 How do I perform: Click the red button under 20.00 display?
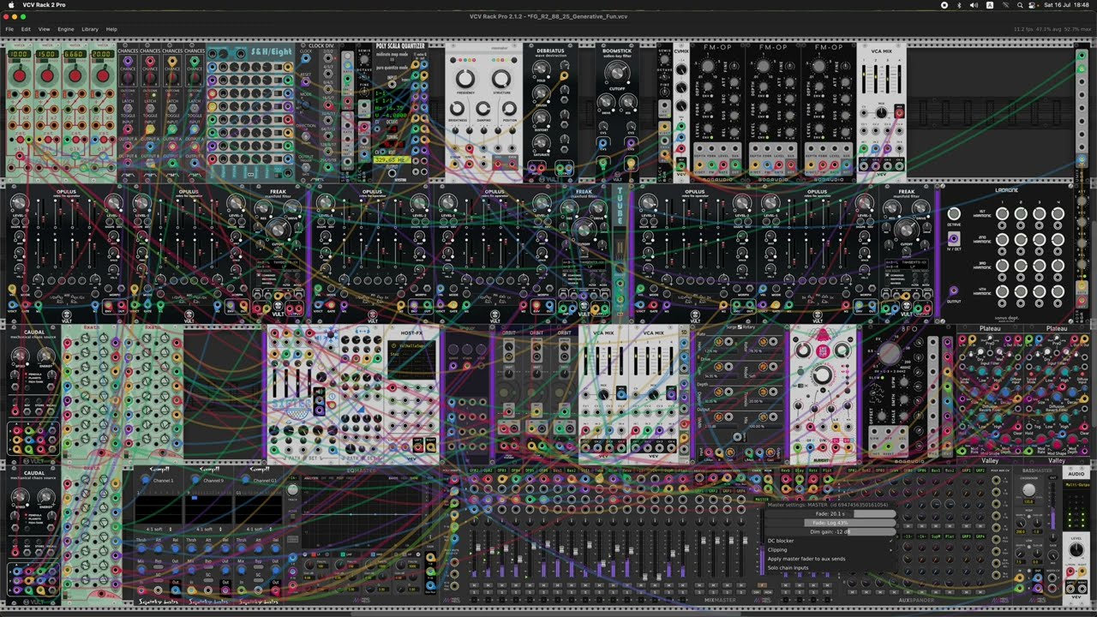(x=102, y=75)
